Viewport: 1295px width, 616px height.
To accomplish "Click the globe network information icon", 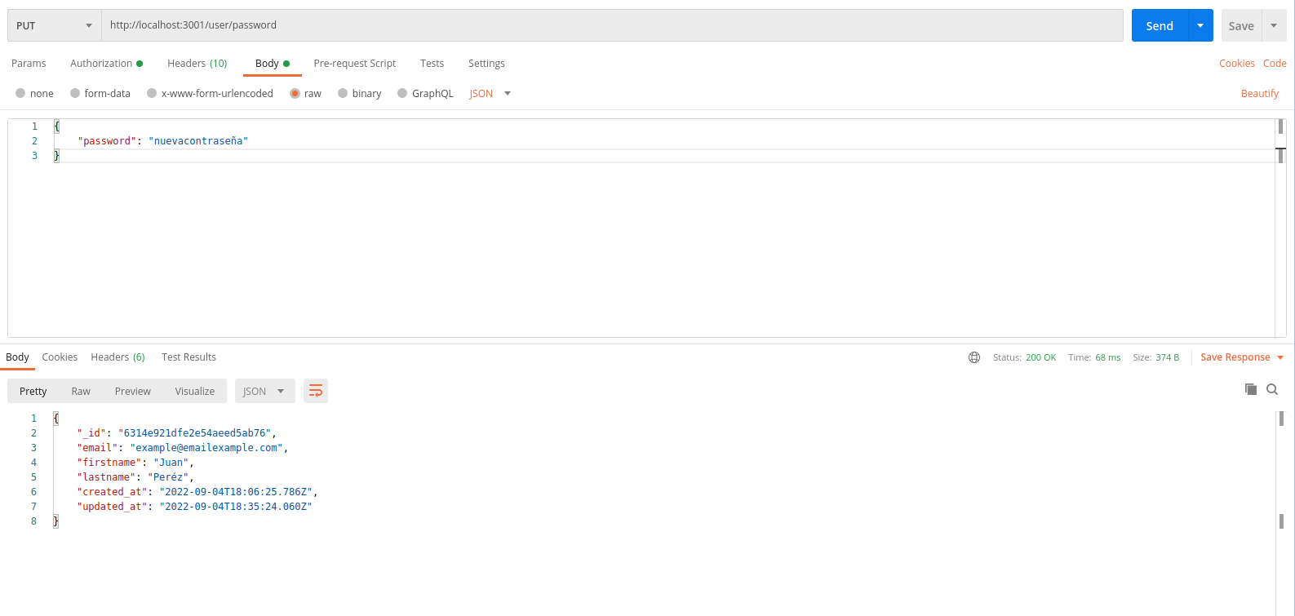I will (974, 357).
